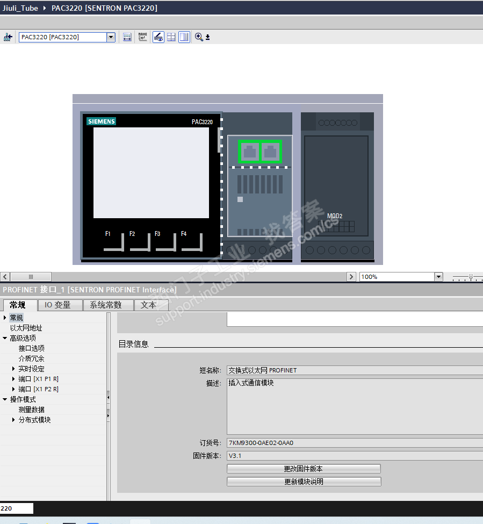Select 以太网地址 in the tree
This screenshot has height=524, width=483.
click(26, 328)
